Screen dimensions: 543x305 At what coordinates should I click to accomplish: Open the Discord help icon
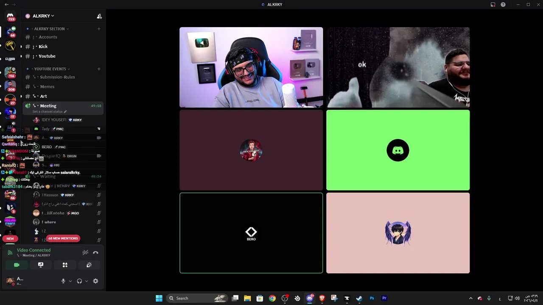click(x=503, y=4)
